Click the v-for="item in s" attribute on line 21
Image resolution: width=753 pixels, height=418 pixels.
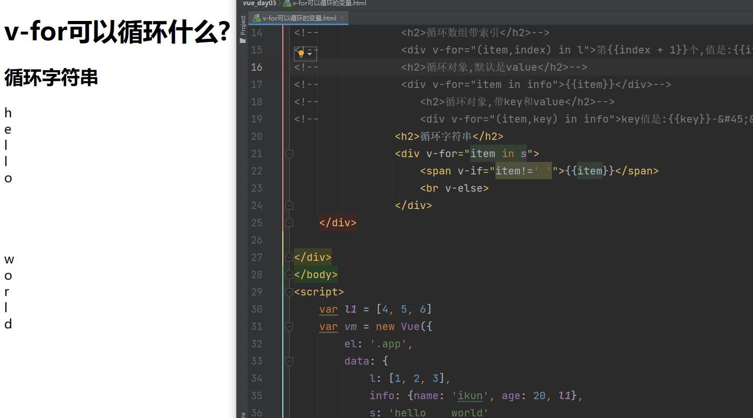(x=480, y=153)
